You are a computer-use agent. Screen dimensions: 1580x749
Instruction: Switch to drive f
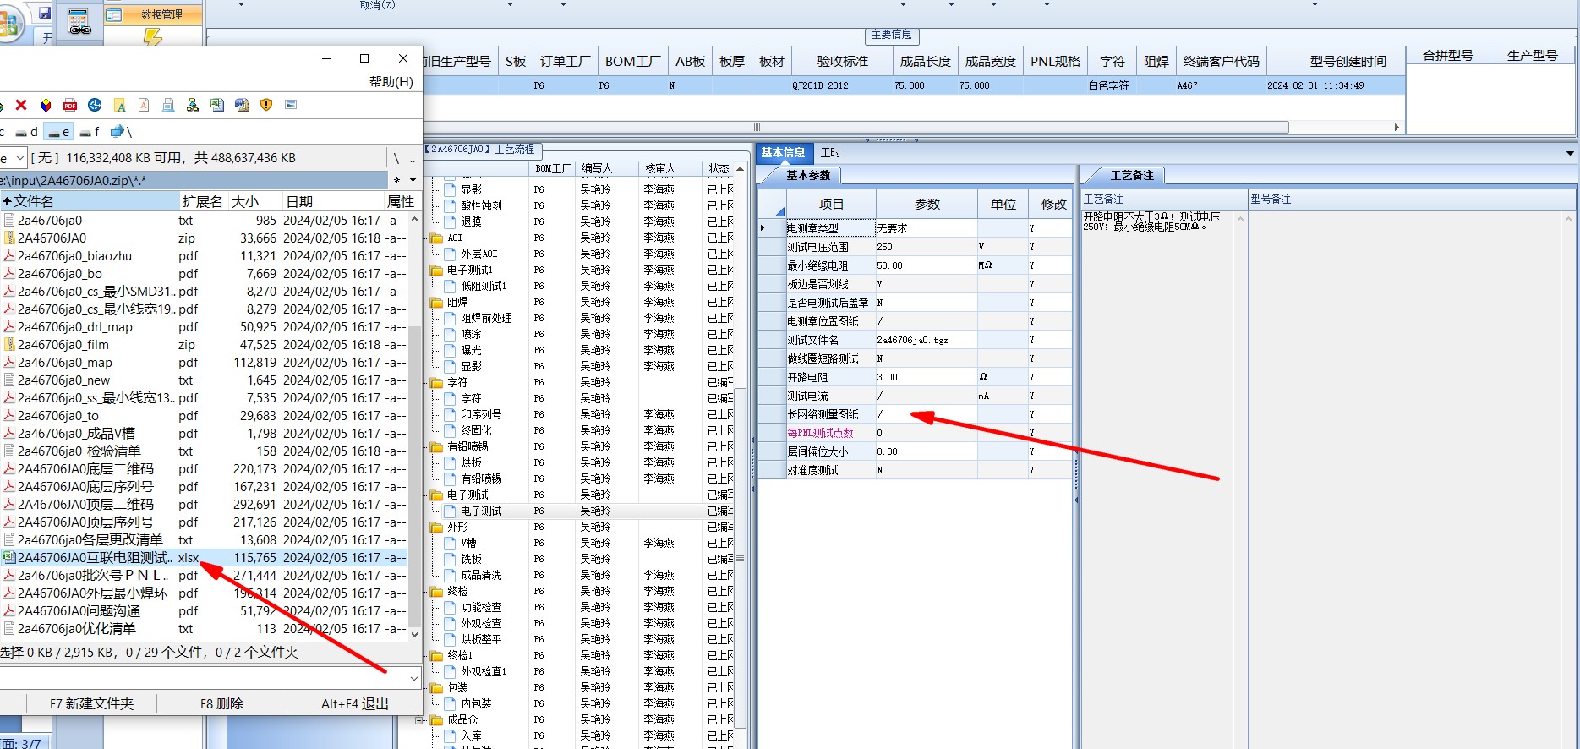pos(90,132)
